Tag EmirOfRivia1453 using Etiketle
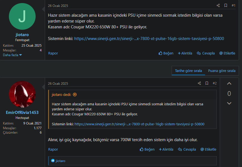 (208, 149)
